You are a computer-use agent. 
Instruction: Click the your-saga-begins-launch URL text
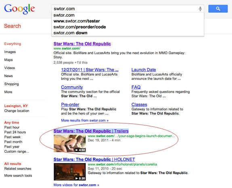[x=132, y=136]
